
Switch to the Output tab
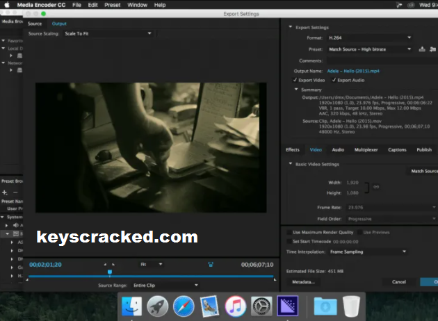59,24
